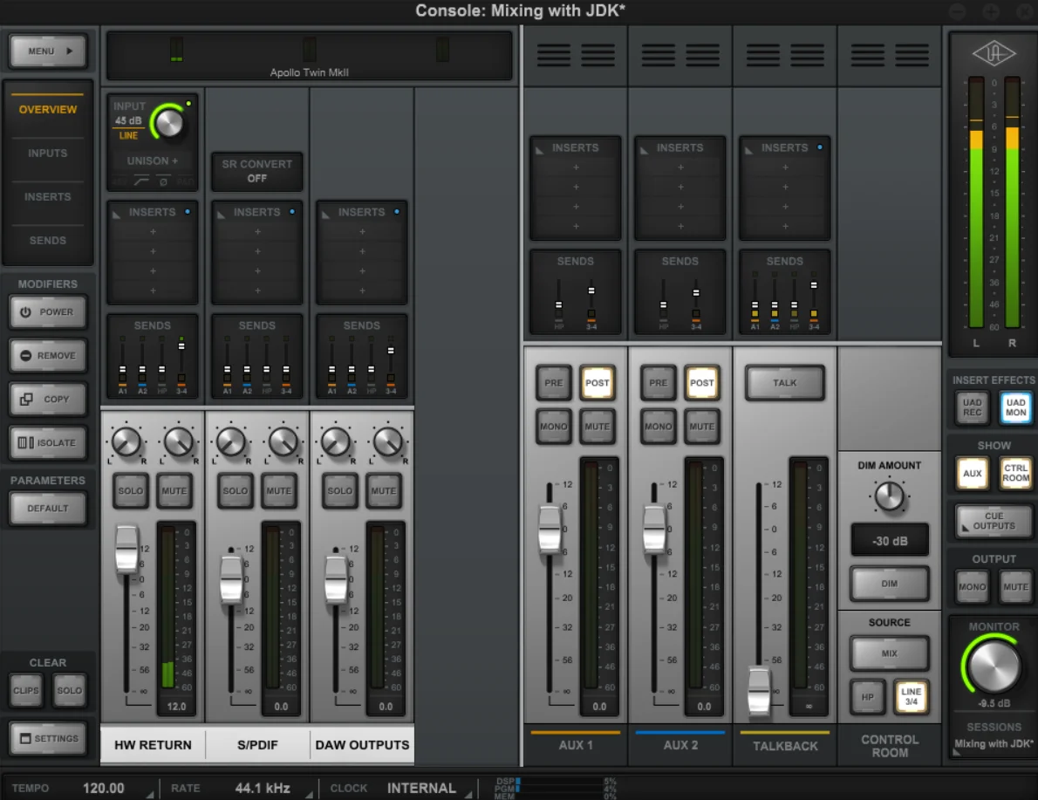Enable UAD REC insert effects
The image size is (1038, 800).
[x=972, y=407]
